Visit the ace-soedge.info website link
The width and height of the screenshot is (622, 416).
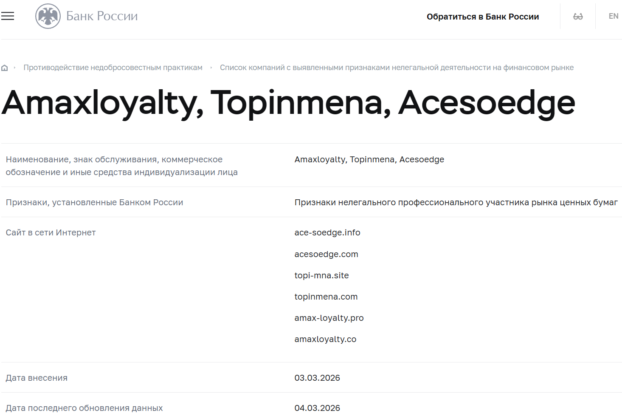click(x=327, y=232)
